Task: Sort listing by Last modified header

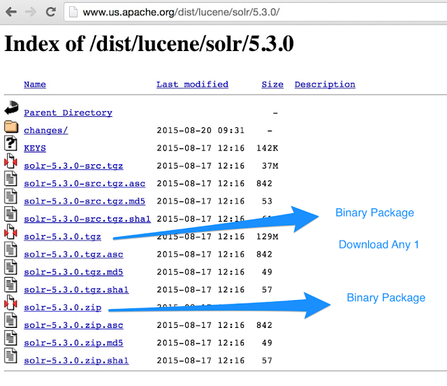Action: pos(193,85)
